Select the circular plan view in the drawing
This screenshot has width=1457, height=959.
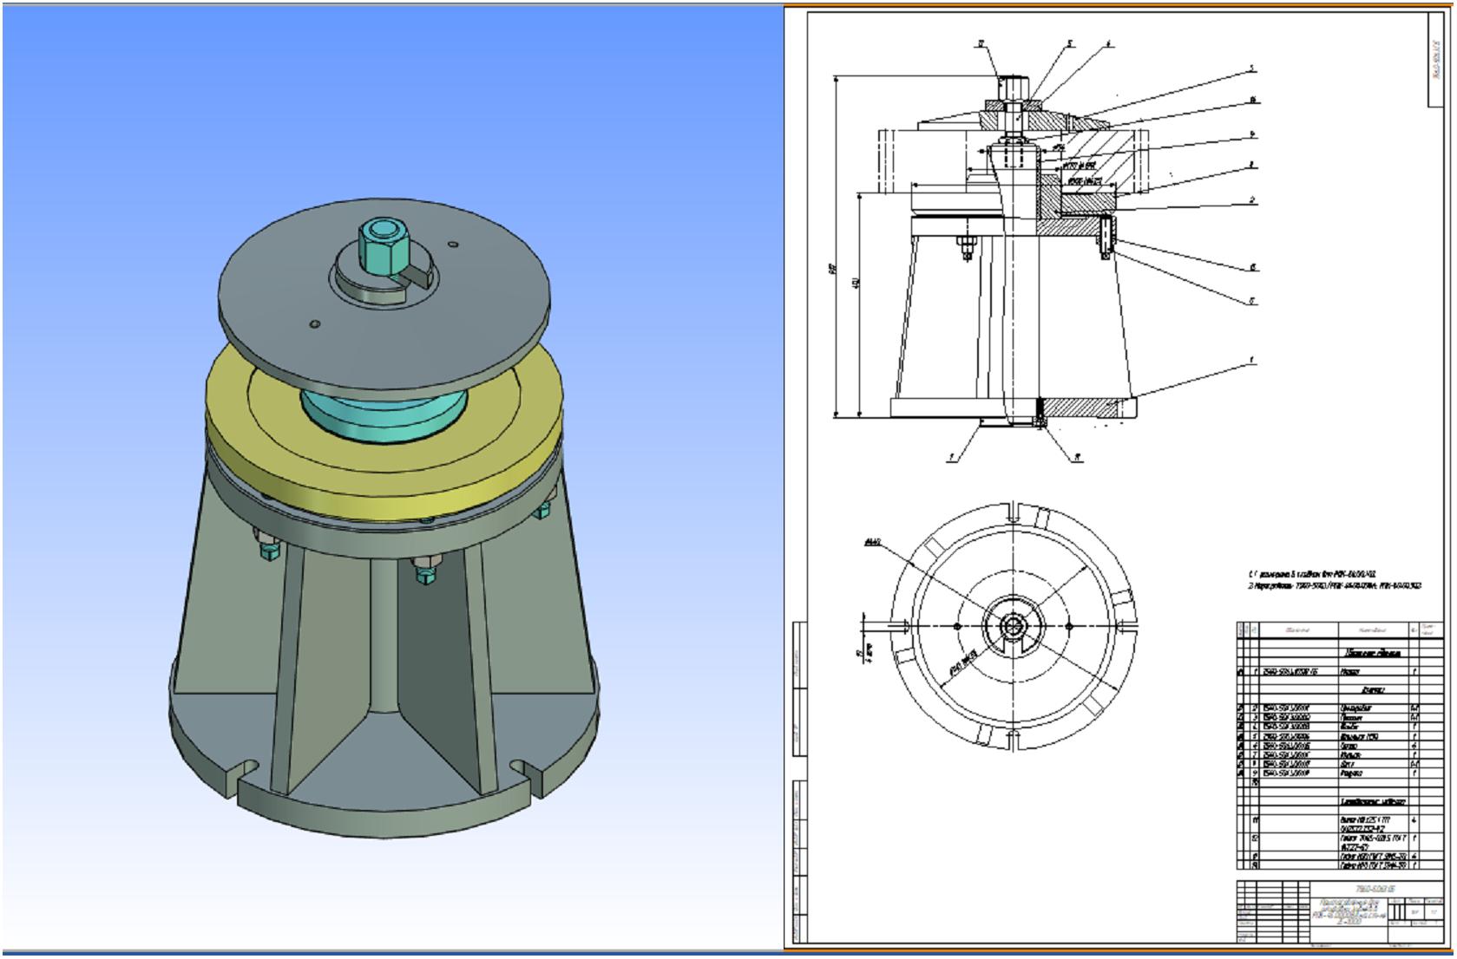pyautogui.click(x=1013, y=626)
